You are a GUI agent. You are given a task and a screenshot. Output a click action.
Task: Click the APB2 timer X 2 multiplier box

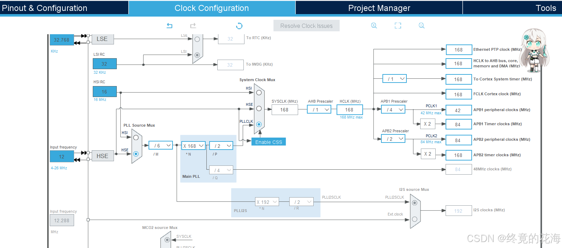pos(428,154)
